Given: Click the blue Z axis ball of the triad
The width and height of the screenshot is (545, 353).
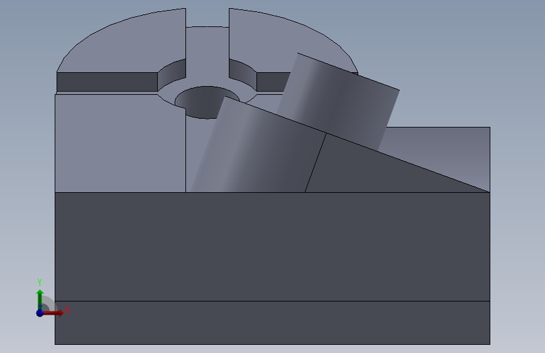Looking at the screenshot, I should [x=40, y=313].
